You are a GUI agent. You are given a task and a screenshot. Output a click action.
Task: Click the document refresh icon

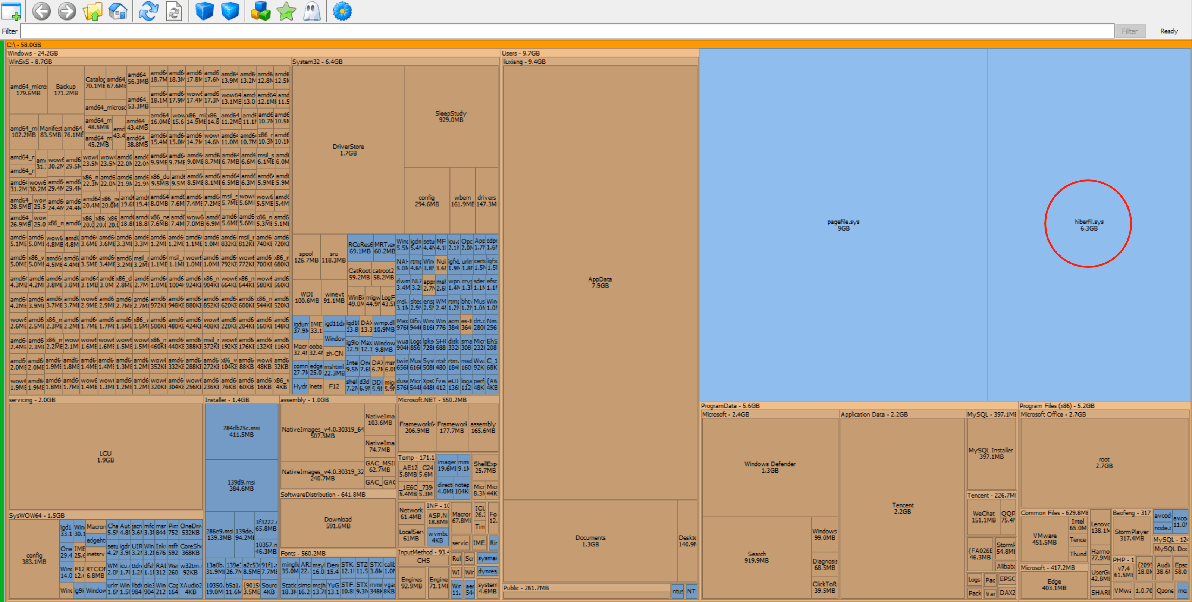[x=174, y=11]
